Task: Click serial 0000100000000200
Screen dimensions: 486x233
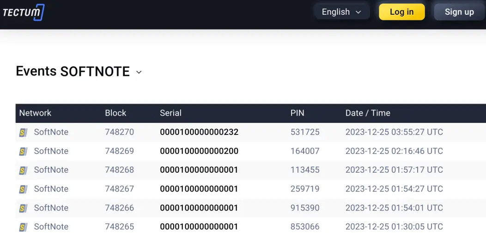Action: pos(199,151)
